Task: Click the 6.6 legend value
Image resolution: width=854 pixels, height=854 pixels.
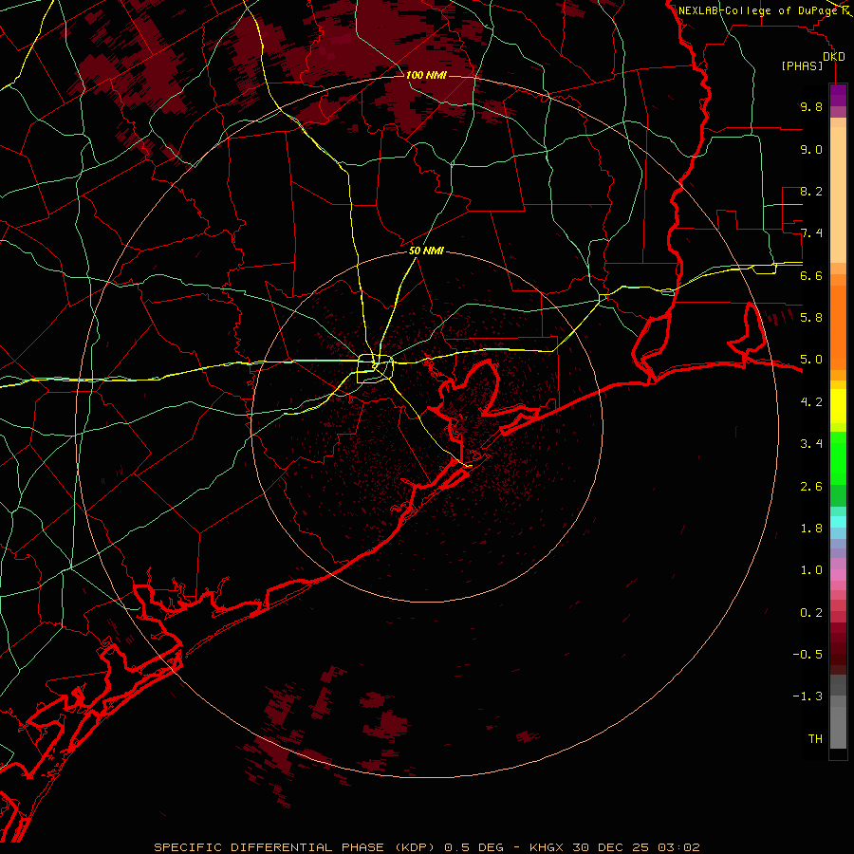Action: tap(811, 275)
